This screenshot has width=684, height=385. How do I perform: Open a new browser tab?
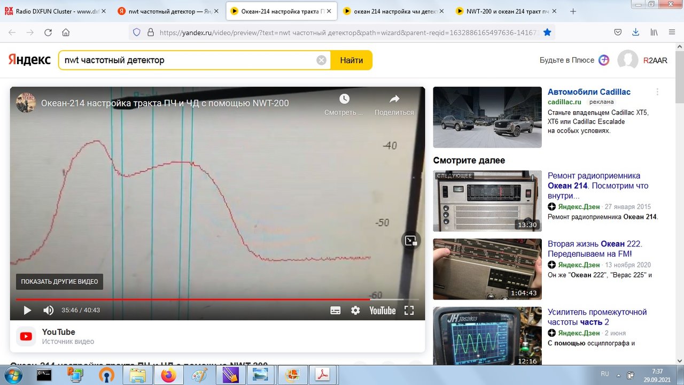tap(573, 11)
